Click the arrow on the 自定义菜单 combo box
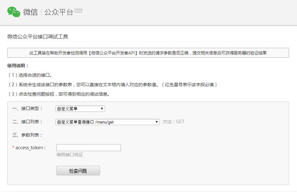Image resolution: width=297 pixels, height=192 pixels. [102, 109]
